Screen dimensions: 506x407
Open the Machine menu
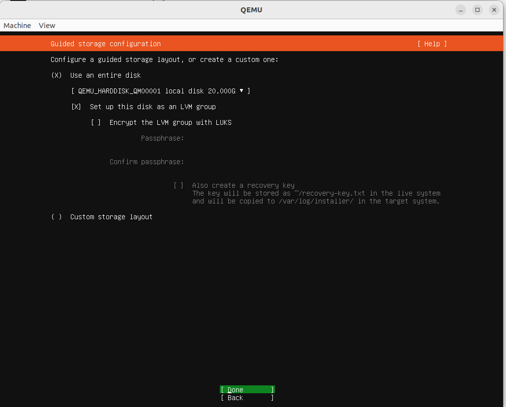coord(17,25)
